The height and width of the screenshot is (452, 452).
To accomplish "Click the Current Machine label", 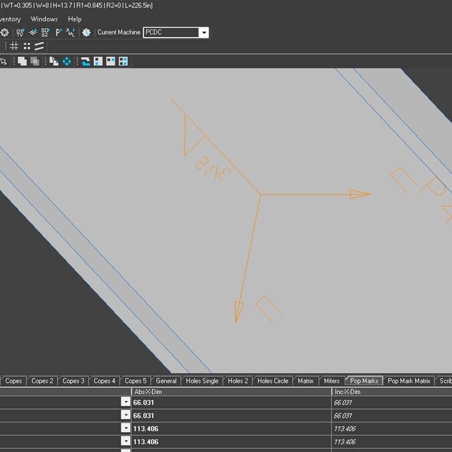I will (119, 32).
